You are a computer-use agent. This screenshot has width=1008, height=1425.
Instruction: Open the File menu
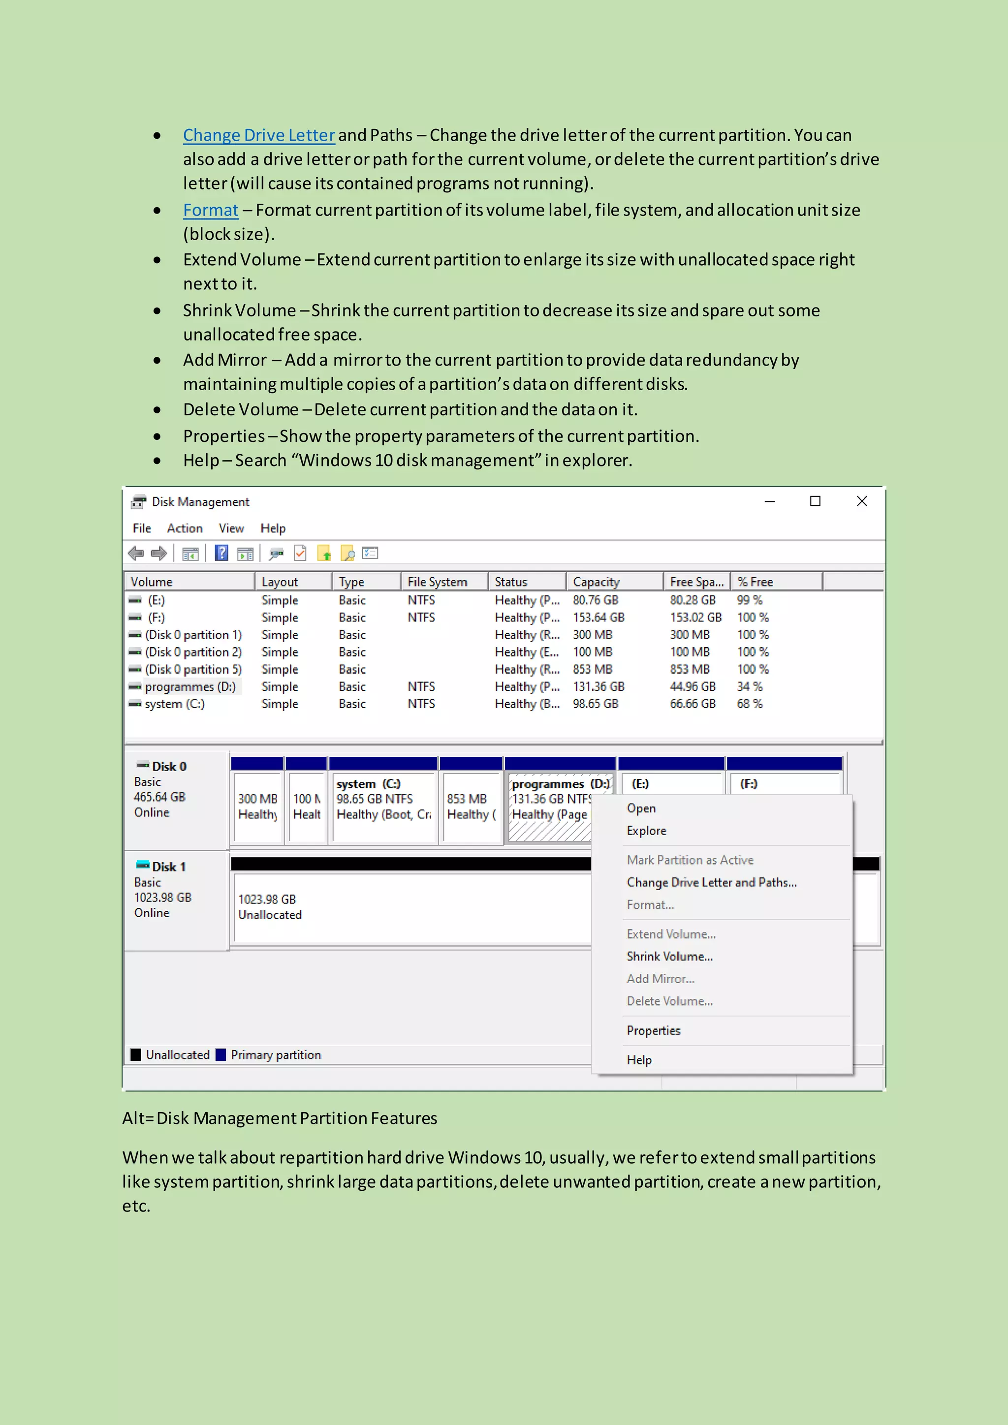pyautogui.click(x=142, y=528)
